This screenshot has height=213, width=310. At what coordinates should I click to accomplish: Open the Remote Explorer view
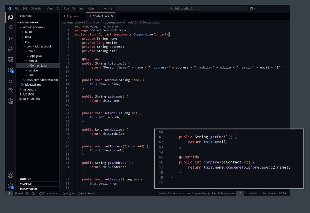click(10, 60)
